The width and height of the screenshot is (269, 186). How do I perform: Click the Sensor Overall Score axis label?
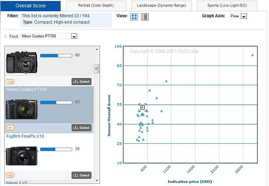click(x=109, y=116)
